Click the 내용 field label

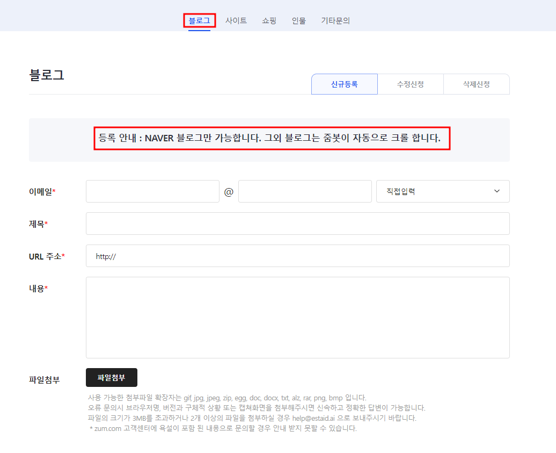pos(38,289)
